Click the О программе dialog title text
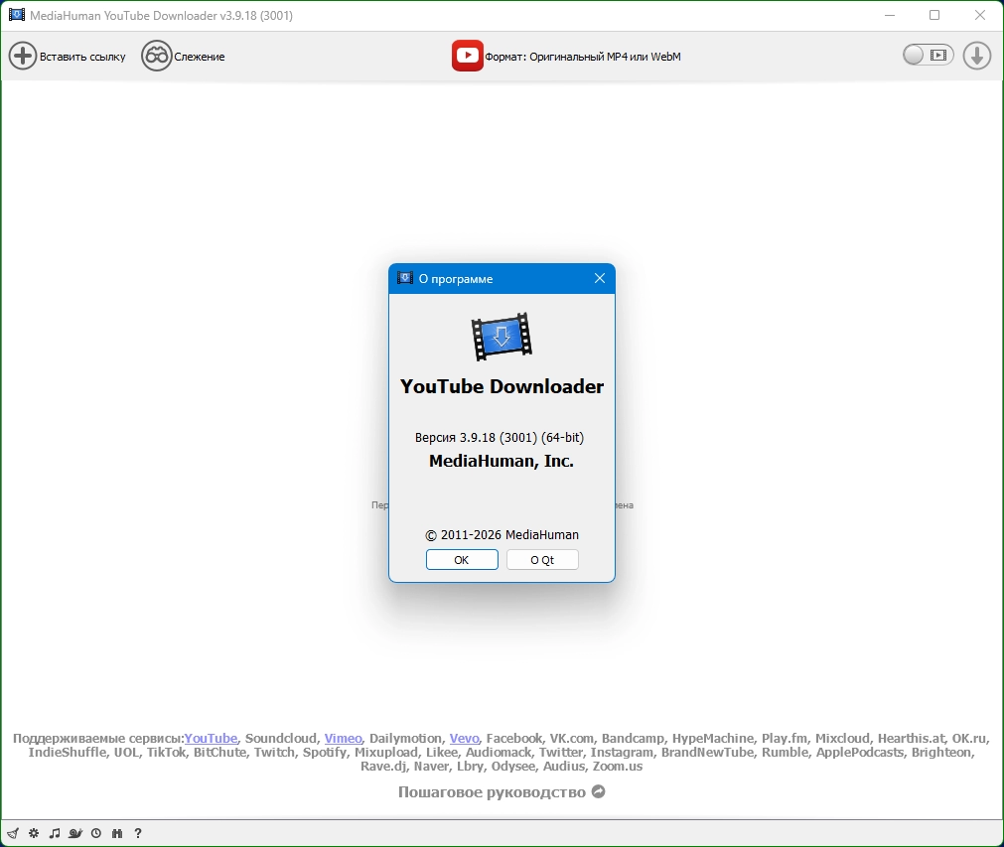The height and width of the screenshot is (847, 1004). 456,279
